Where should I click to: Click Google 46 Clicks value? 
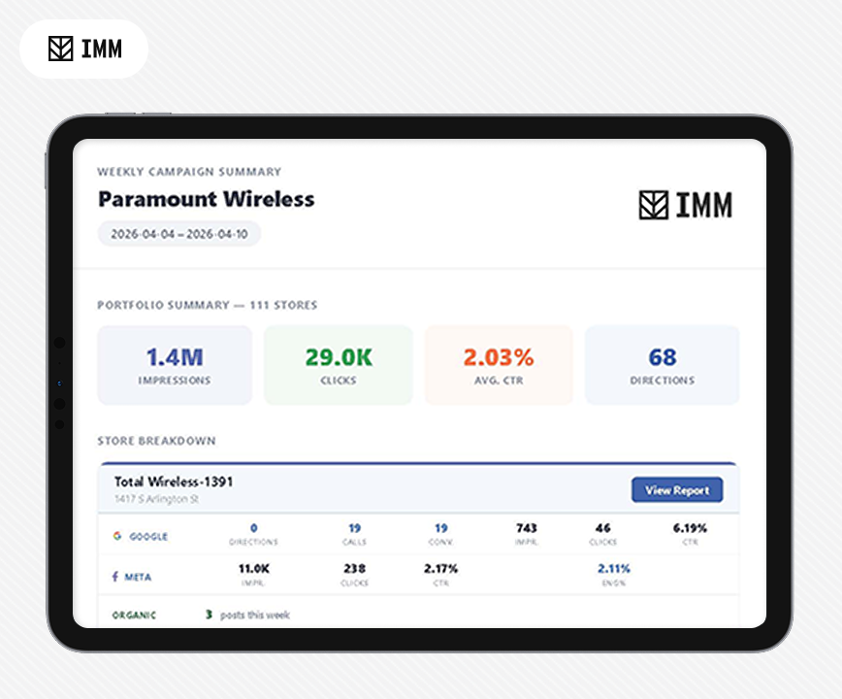point(602,527)
